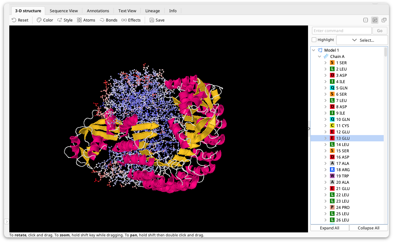Collapse the Model 1 tree node
Screen dimensions: 393x242
point(314,50)
